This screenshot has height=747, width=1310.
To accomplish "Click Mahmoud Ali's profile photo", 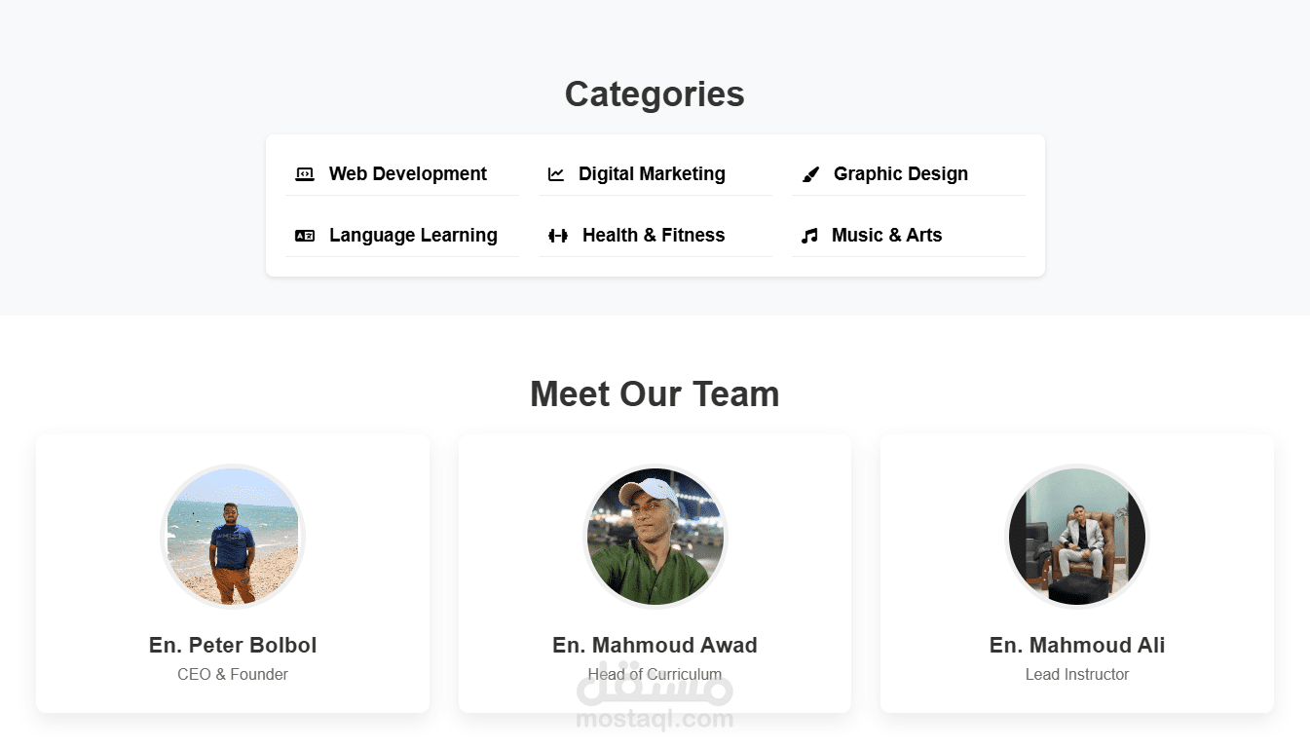I will (1077, 537).
